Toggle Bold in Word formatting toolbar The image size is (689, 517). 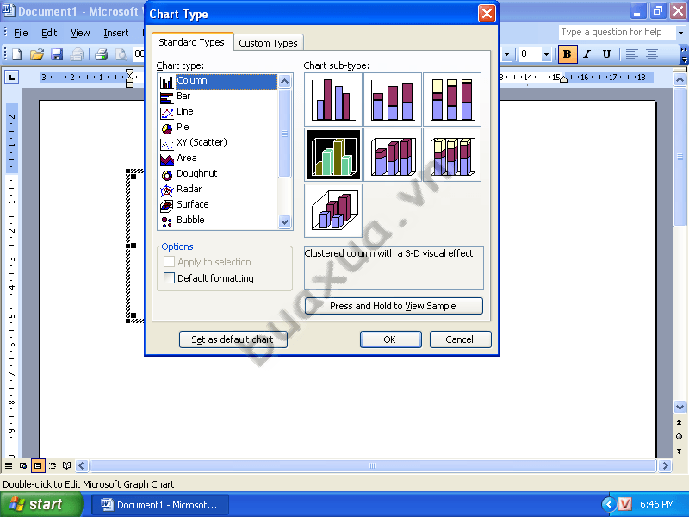[568, 54]
